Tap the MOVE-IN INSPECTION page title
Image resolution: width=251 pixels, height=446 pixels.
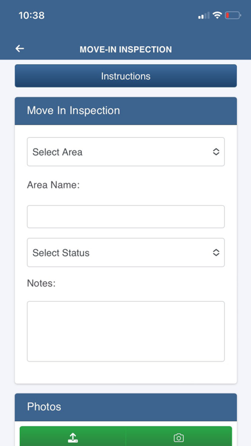point(125,49)
